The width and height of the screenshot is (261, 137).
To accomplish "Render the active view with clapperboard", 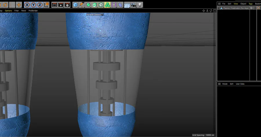I will tap(55, 5).
